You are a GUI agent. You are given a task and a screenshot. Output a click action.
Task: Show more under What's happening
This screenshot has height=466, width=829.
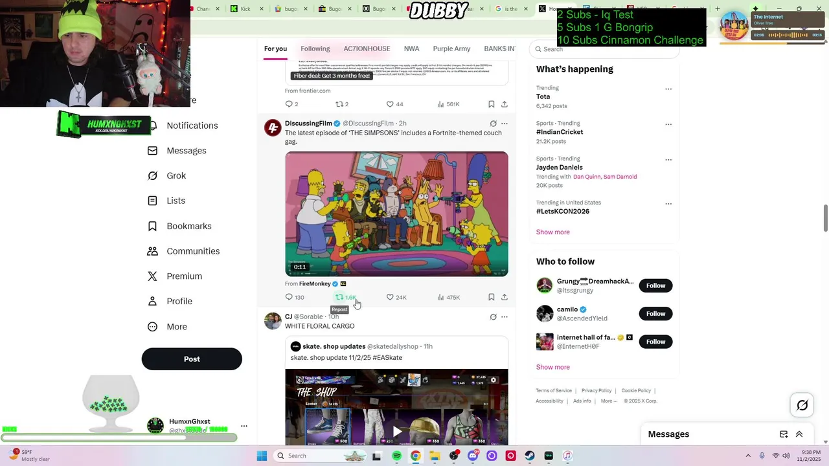(552, 232)
